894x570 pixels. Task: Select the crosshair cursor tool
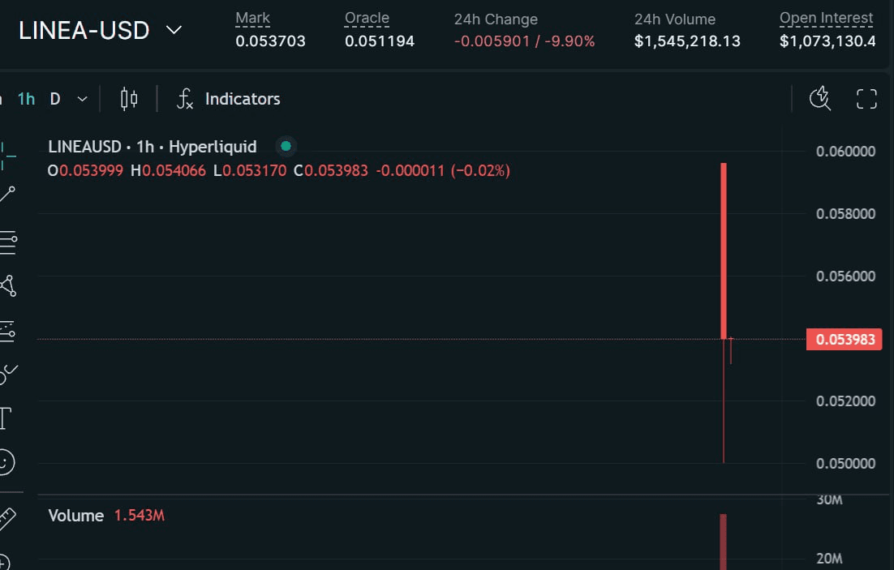pyautogui.click(x=7, y=156)
